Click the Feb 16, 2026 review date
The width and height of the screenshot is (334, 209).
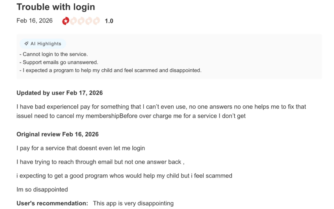tap(34, 20)
